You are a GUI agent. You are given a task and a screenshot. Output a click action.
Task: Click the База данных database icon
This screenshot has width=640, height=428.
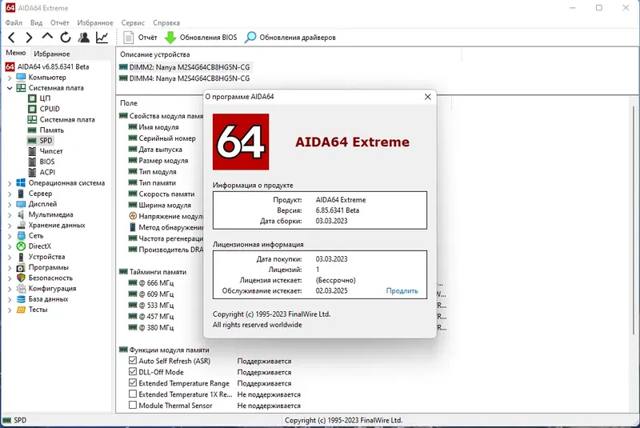pyautogui.click(x=21, y=299)
